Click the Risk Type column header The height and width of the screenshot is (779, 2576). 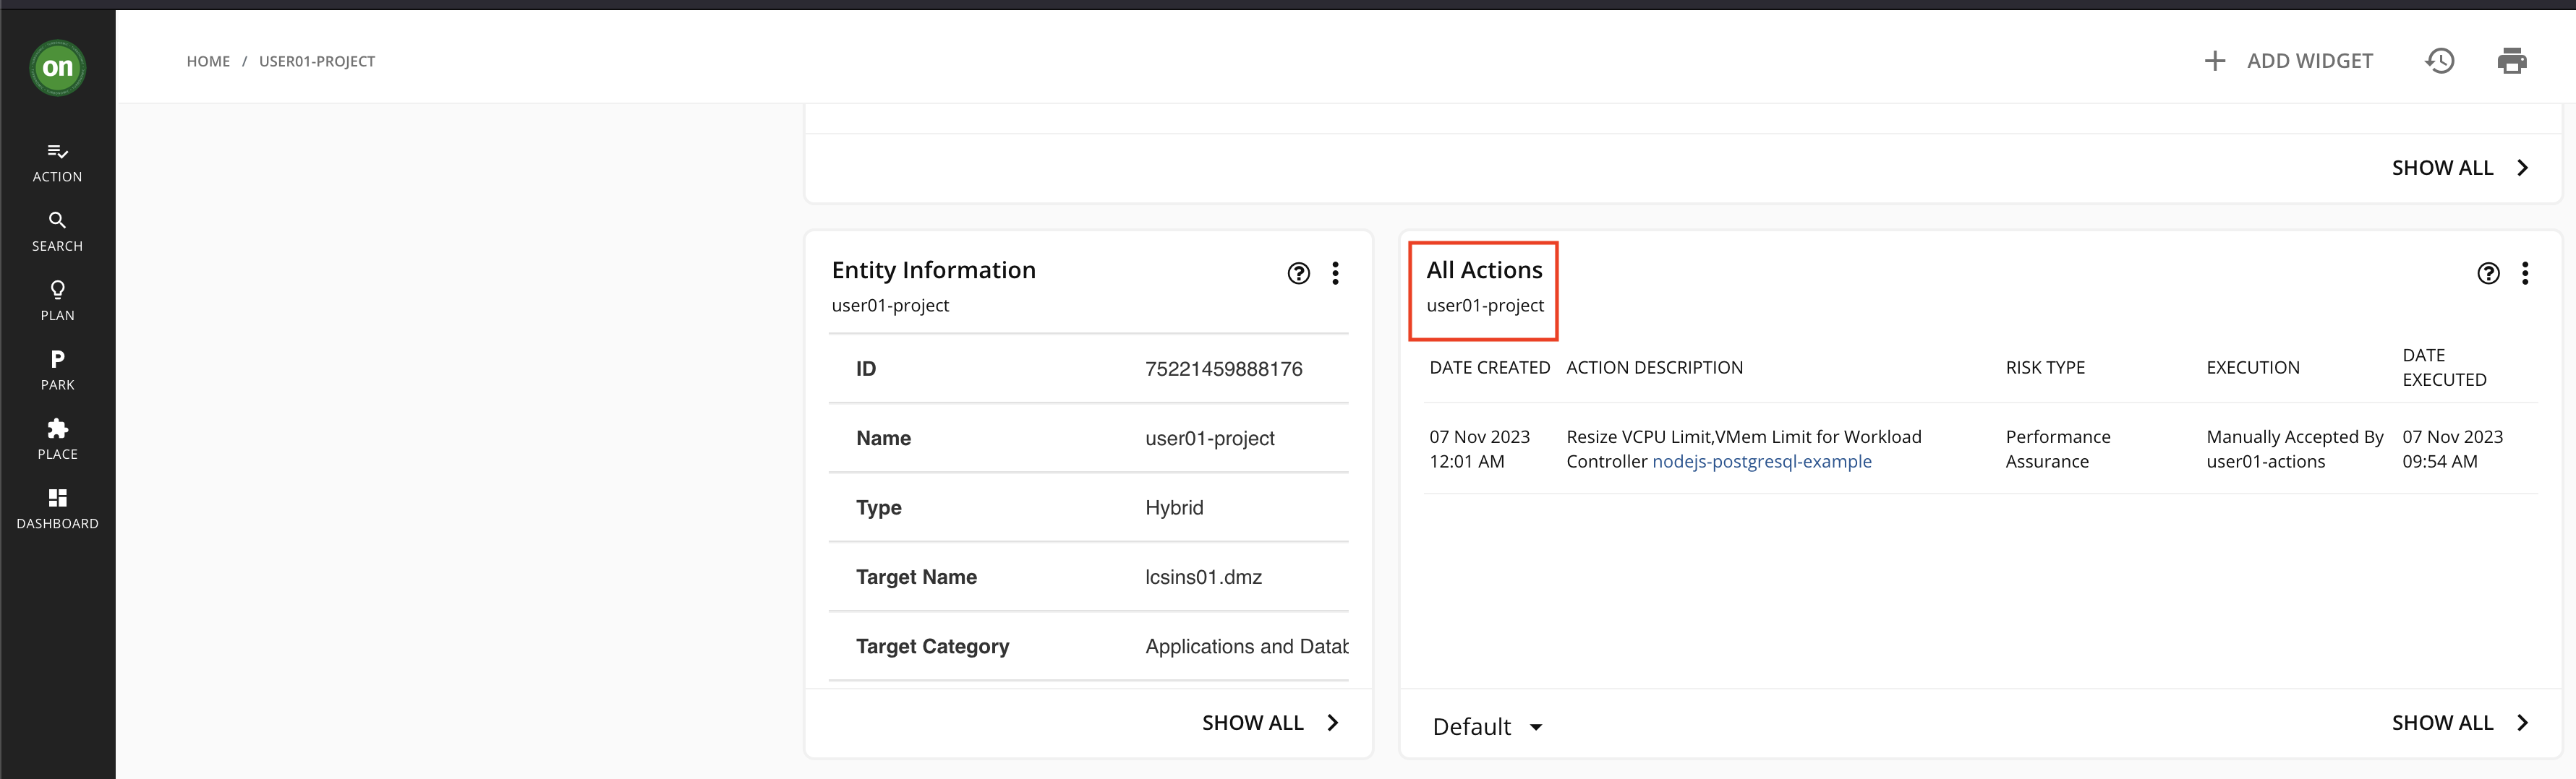[2045, 368]
